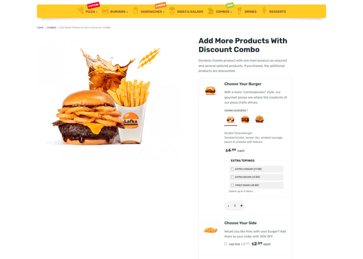363x259 pixels.
Task: Expand the Sandwiches dropdown menu
Action: point(153,12)
